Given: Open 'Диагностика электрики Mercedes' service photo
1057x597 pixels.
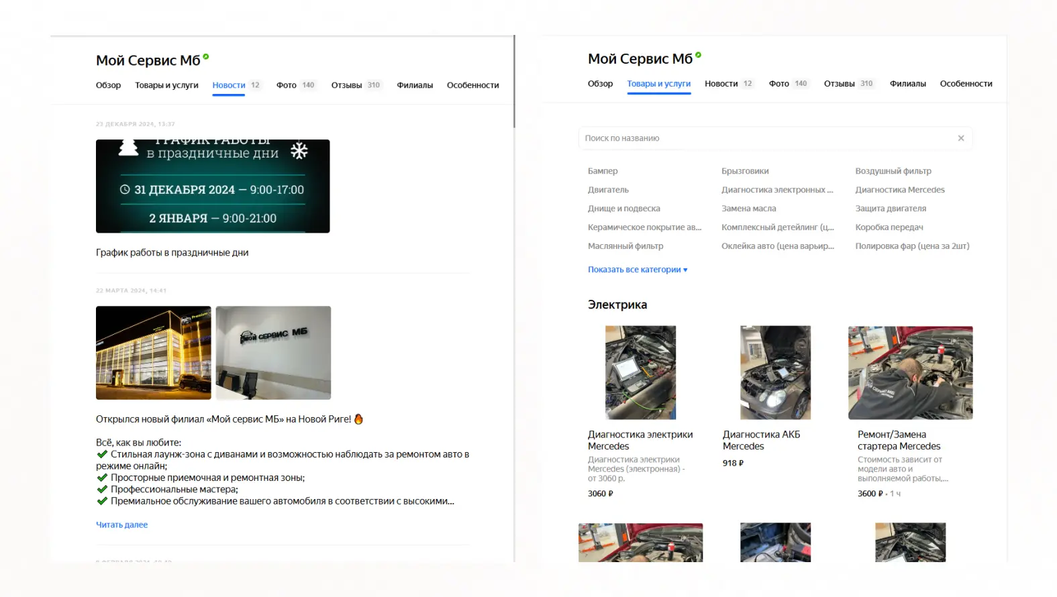Looking at the screenshot, I should click(640, 373).
